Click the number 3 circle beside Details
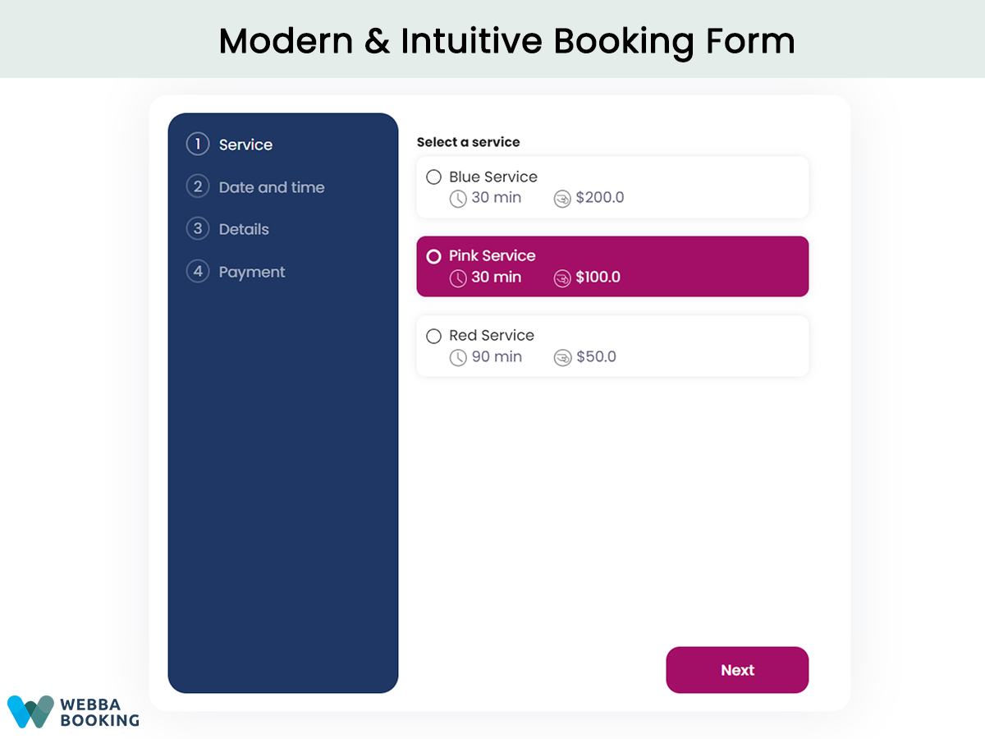 coord(198,229)
